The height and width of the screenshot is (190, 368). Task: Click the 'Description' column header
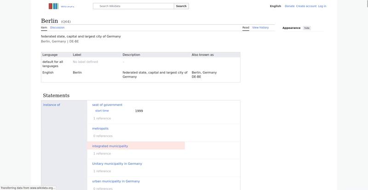click(x=131, y=55)
